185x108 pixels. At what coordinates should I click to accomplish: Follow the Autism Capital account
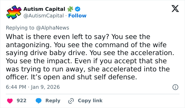click(77, 16)
